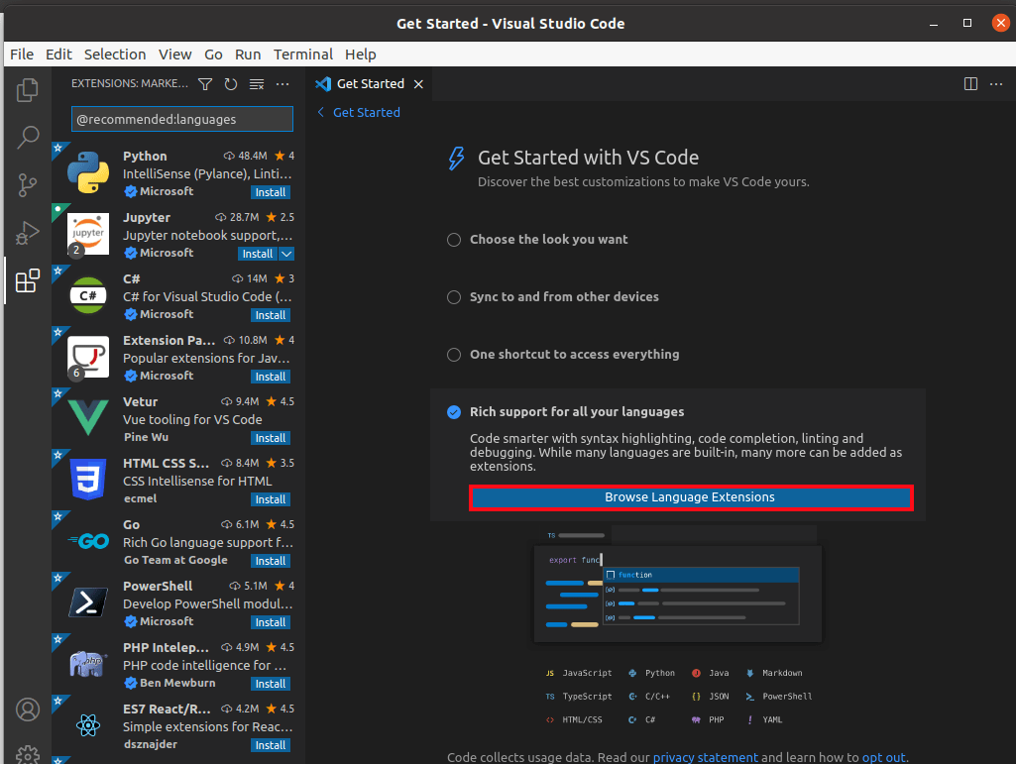Go back via the Get Started chevron

pos(321,113)
